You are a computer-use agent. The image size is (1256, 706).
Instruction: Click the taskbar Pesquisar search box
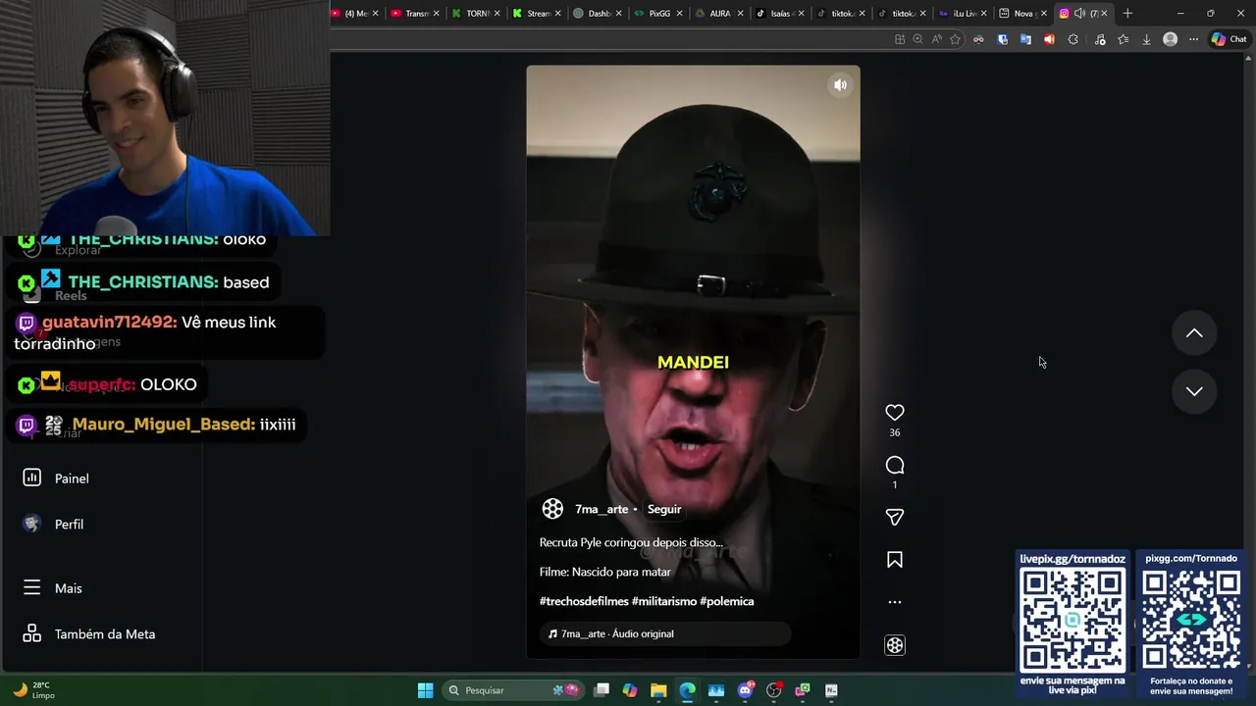pos(512,690)
